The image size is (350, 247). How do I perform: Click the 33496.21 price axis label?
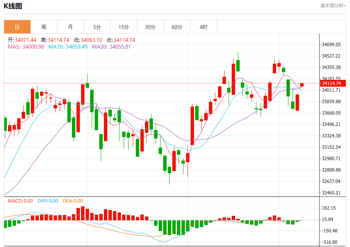tap(331, 124)
